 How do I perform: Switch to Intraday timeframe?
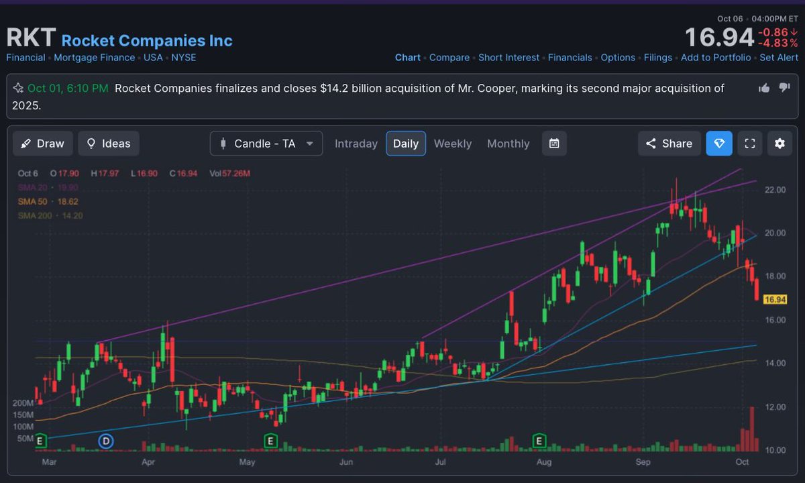[x=356, y=144]
